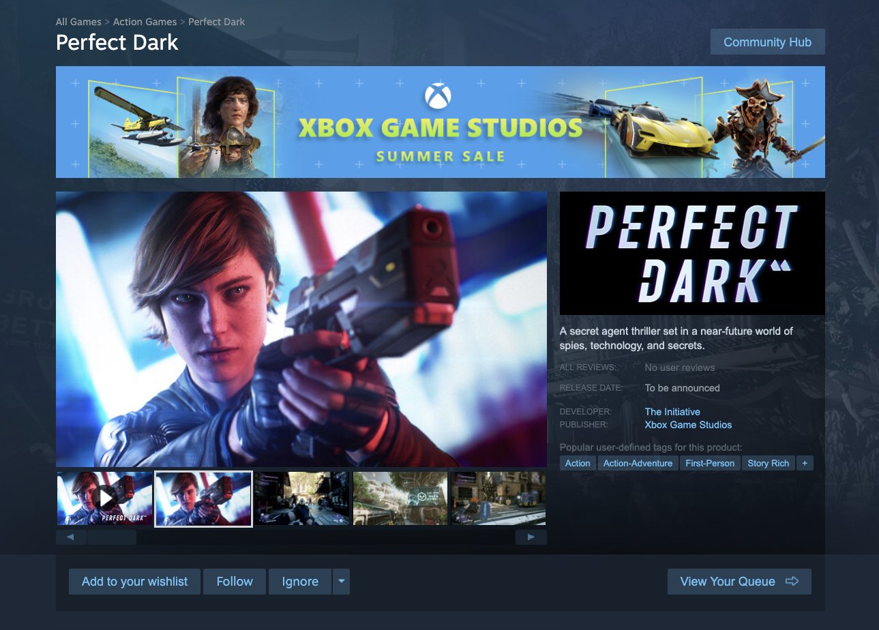This screenshot has height=630, width=879.
Task: Select the Action tag
Action: (x=578, y=463)
